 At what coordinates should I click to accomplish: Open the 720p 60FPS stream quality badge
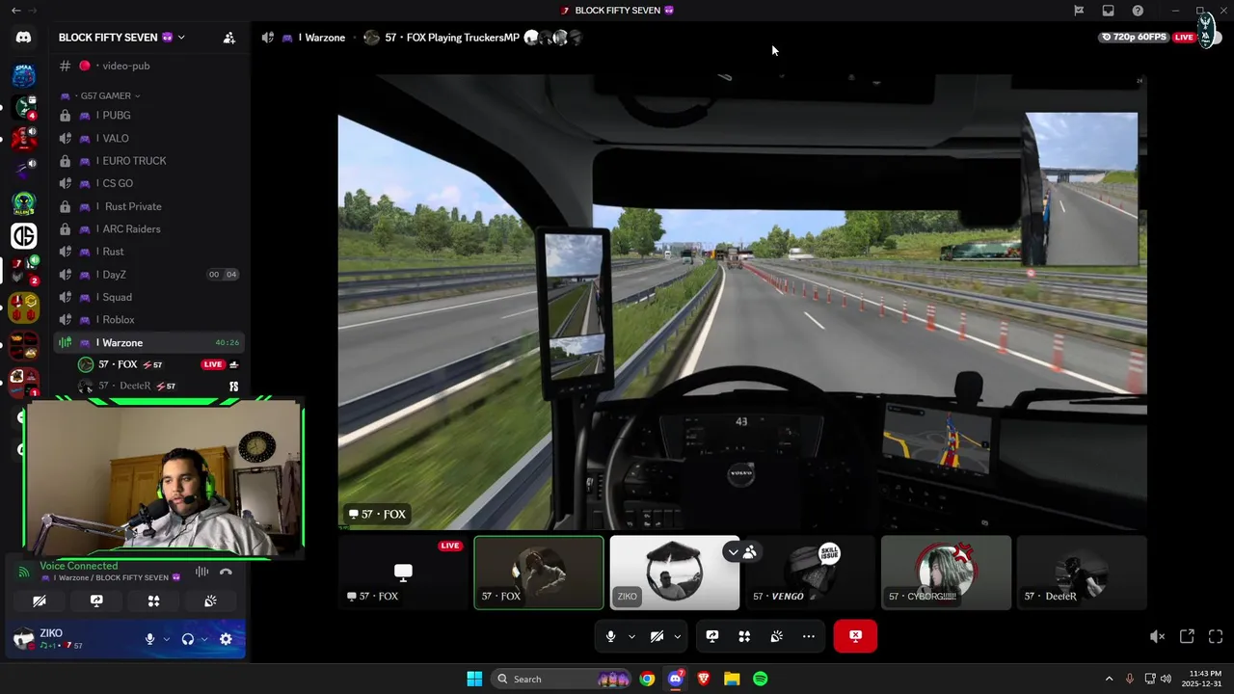(x=1134, y=38)
